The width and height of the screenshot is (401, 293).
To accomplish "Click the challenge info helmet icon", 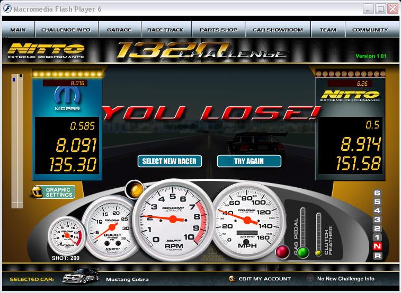I will (x=310, y=279).
